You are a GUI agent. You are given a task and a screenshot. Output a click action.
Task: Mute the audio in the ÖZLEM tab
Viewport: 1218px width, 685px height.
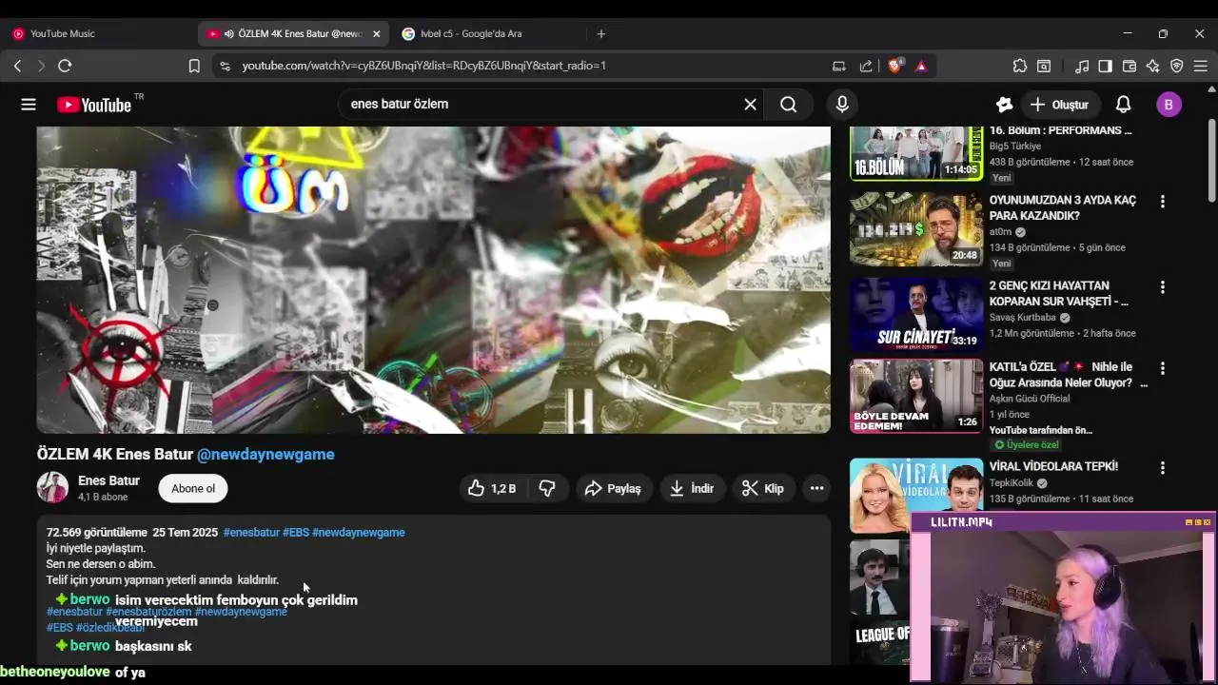point(228,33)
